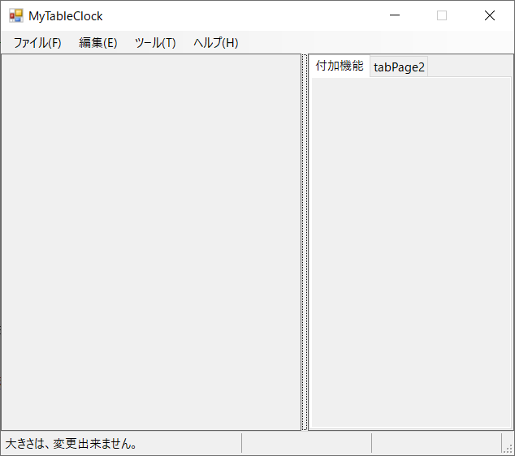The height and width of the screenshot is (456, 515).
Task: Switch to the 付加機能 tab
Action: pyautogui.click(x=340, y=66)
